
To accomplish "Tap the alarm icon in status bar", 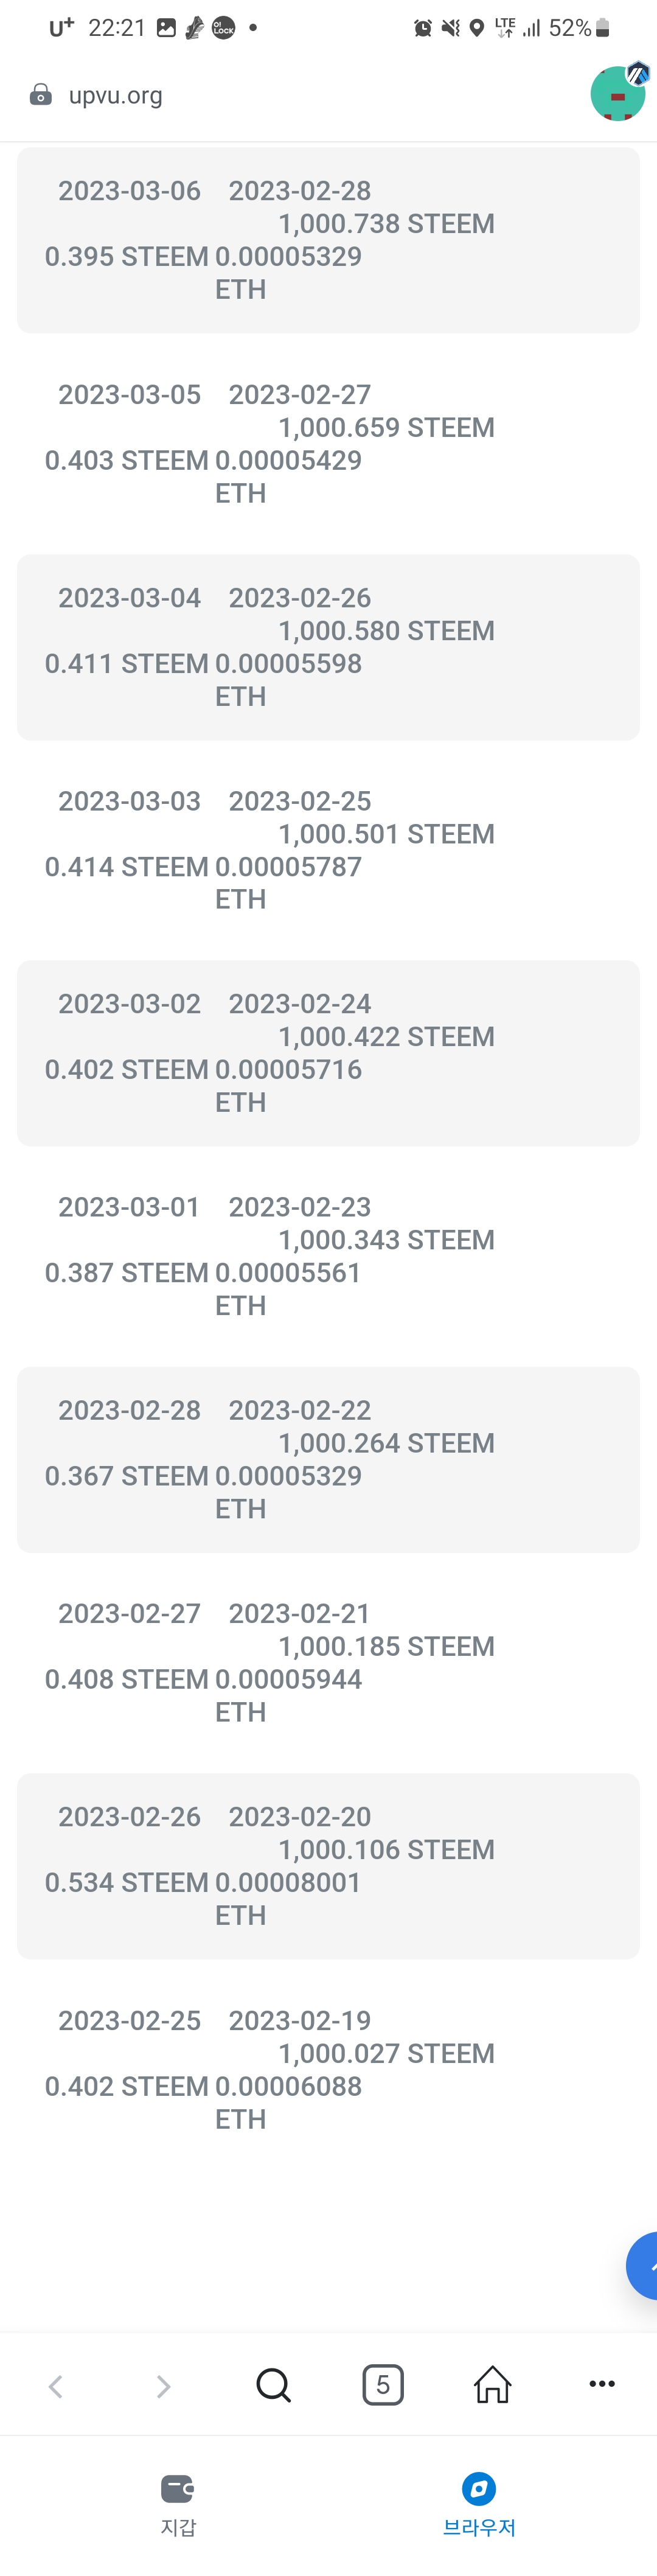I will click(423, 28).
